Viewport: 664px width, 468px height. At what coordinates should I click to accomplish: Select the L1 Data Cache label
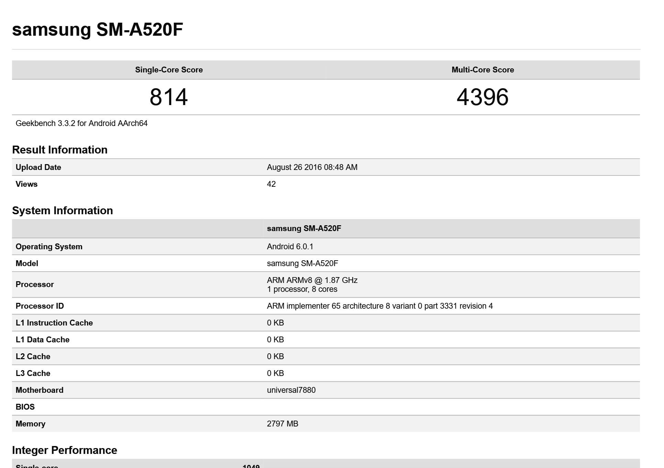point(43,340)
